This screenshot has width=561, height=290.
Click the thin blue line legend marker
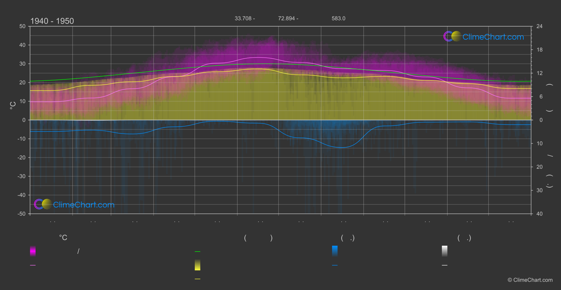[335, 265]
